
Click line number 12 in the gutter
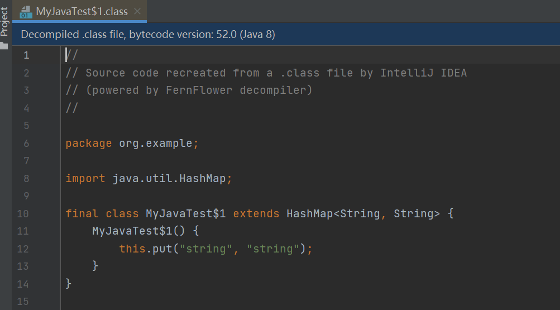point(23,249)
